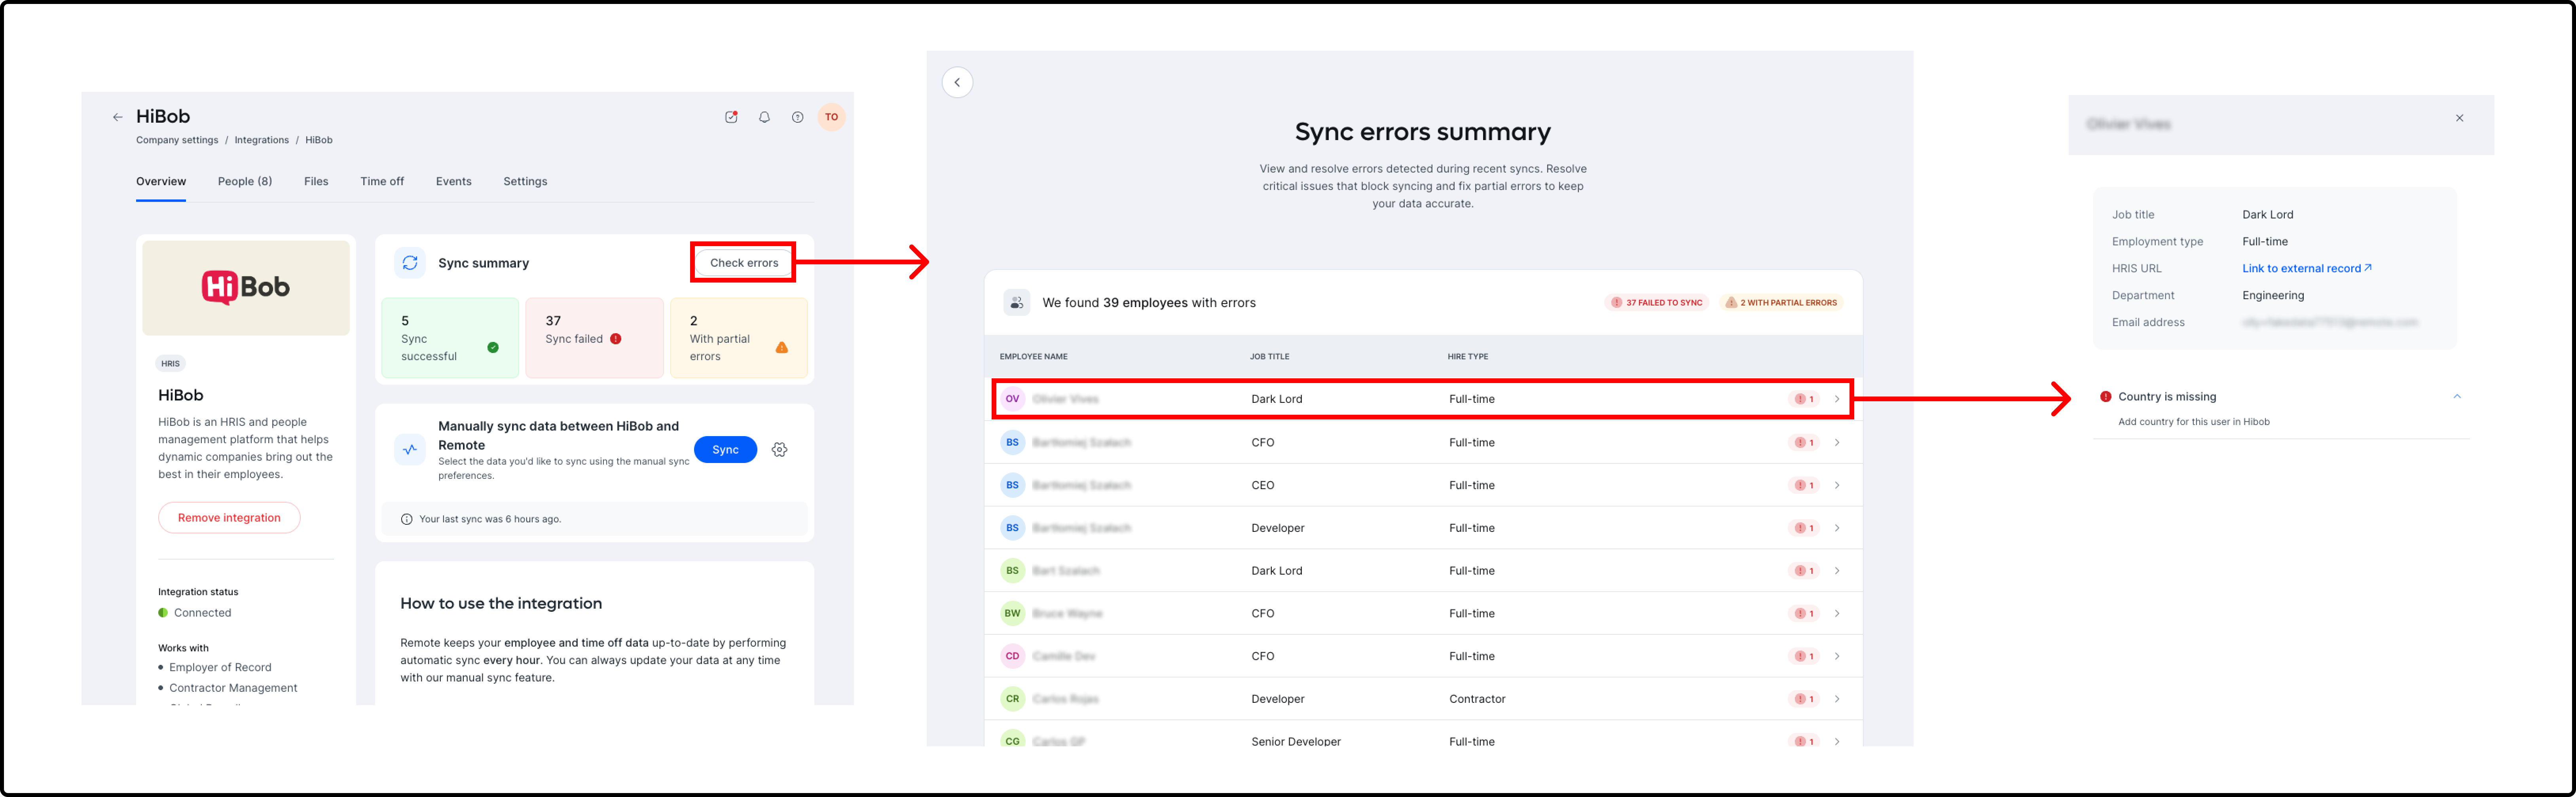This screenshot has width=2576, height=797.
Task: Open the Contractor Developer row chevron
Action: point(1837,699)
